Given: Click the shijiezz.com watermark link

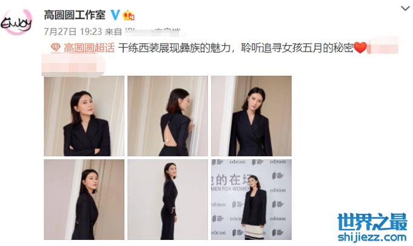Looking at the screenshot, I should pos(372,238).
